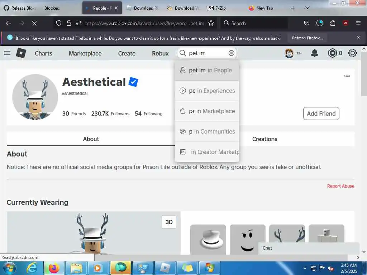Launch Internet Explorer from taskbar
The width and height of the screenshot is (367, 275).
[x=32, y=268]
